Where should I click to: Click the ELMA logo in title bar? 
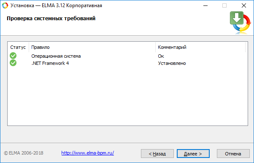coord(5,5)
